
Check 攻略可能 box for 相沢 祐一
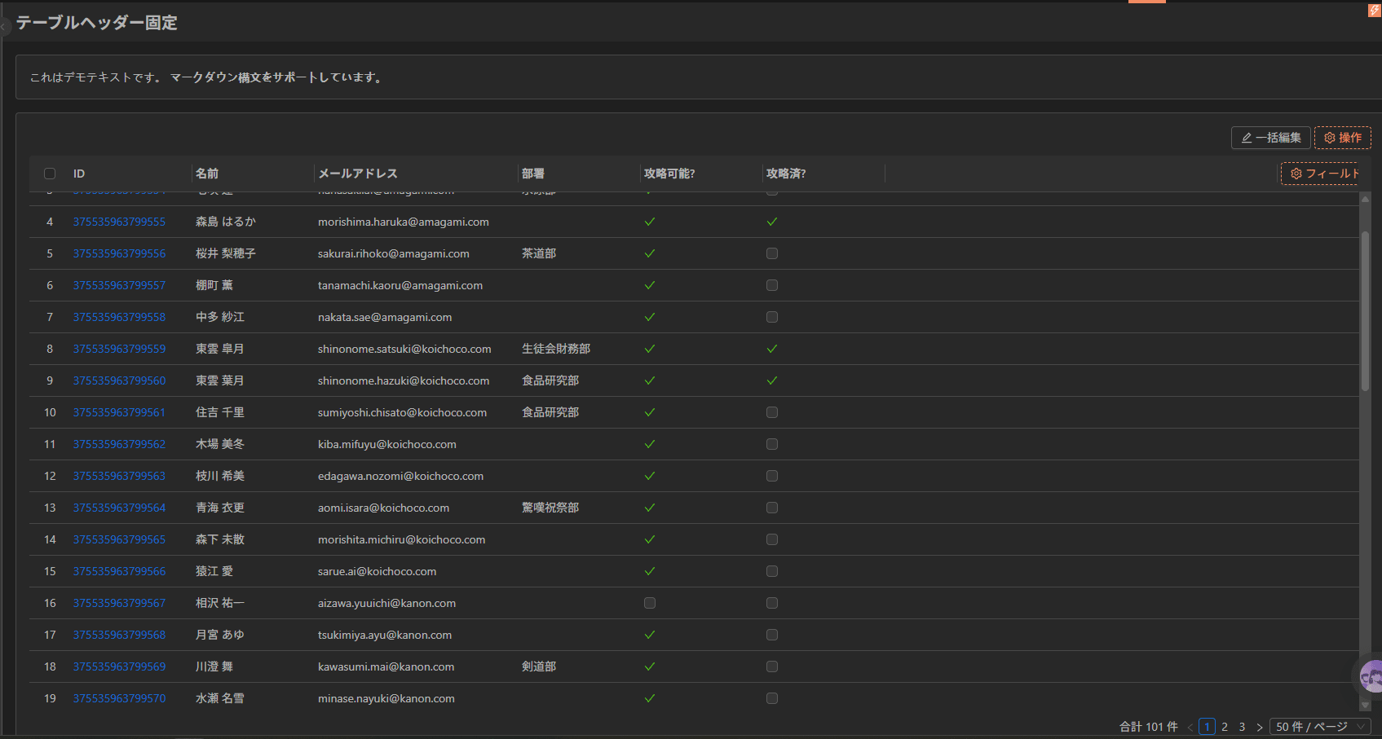click(650, 603)
